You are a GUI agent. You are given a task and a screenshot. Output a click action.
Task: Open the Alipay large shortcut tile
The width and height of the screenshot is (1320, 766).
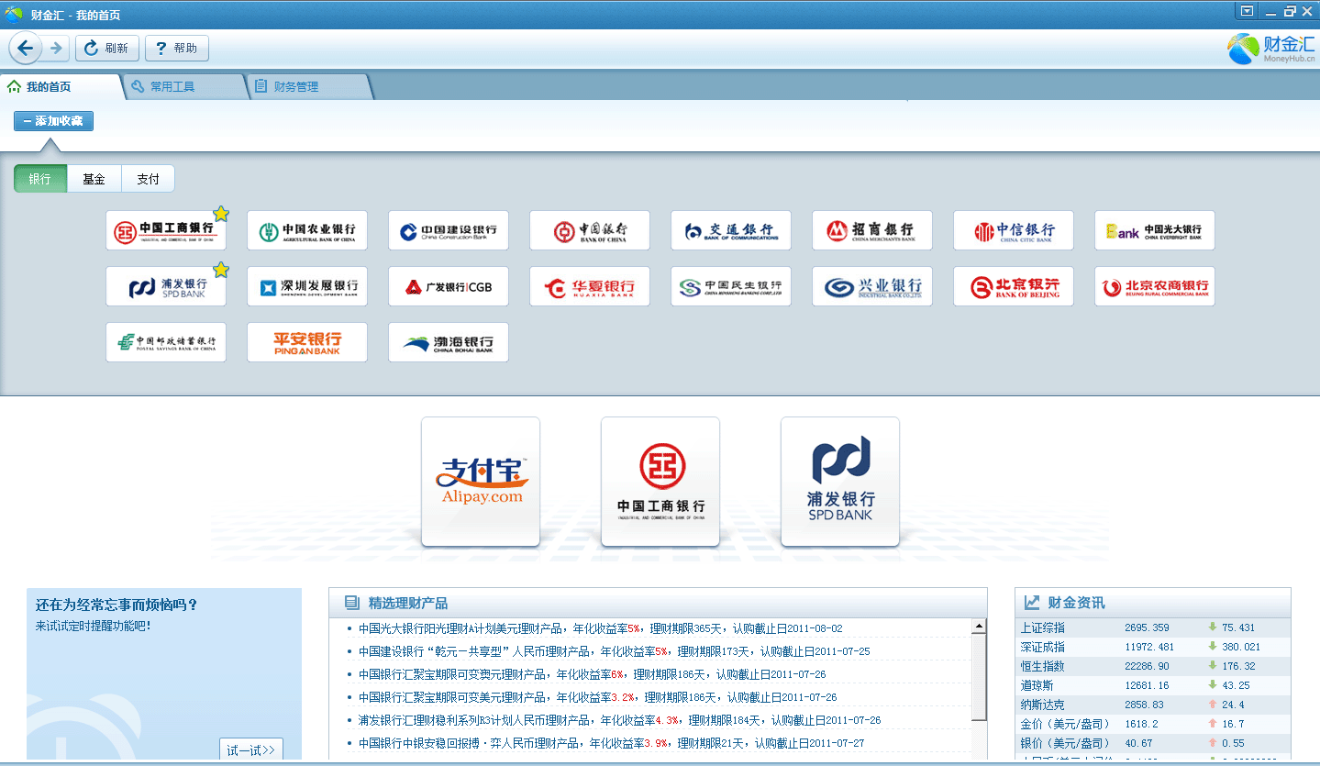tap(480, 482)
